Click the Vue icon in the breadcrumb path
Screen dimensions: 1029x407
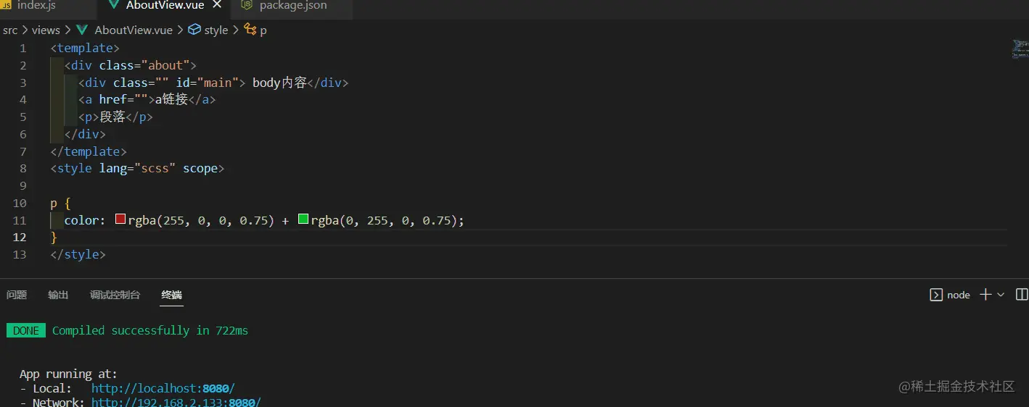82,30
